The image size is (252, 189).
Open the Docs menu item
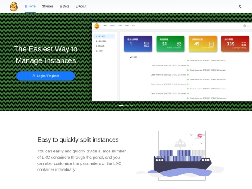point(64,6)
